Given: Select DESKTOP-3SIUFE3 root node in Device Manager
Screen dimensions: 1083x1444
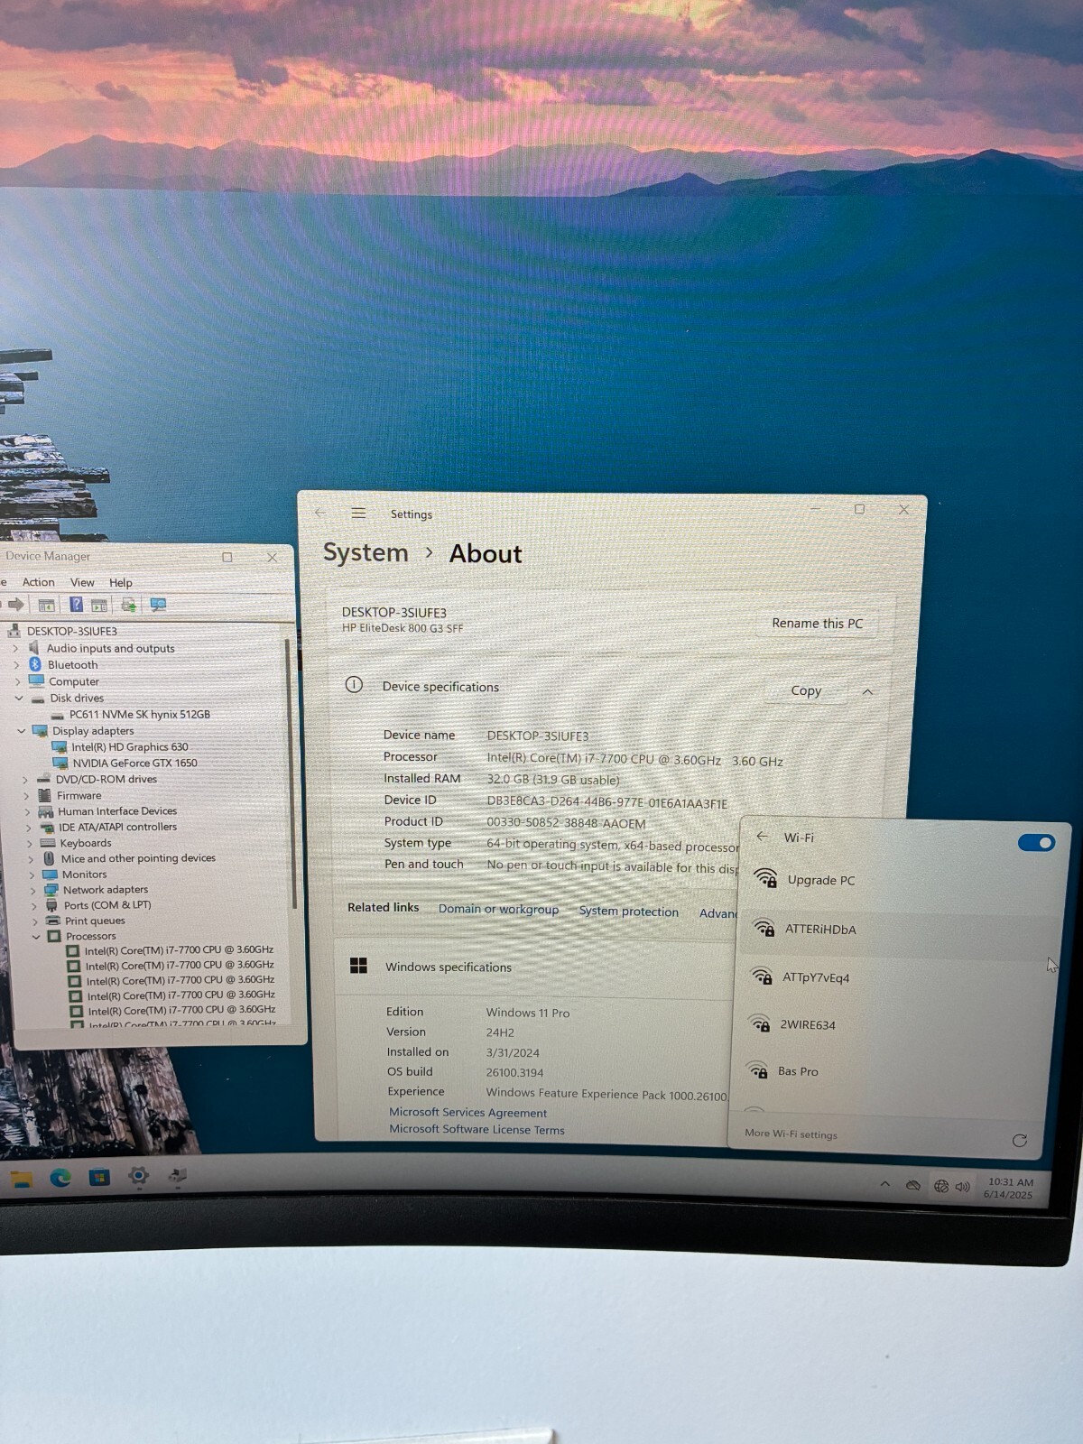Looking at the screenshot, I should pyautogui.click(x=71, y=631).
